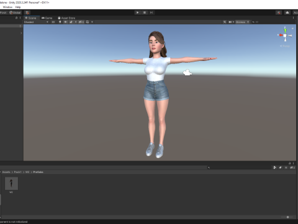Viewport: 298px width, 224px height.
Task: Select the W2 prefab thumbnail
Action: pyautogui.click(x=11, y=184)
